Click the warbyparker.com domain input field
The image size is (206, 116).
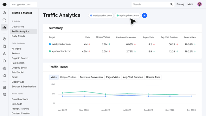tap(23, 4)
